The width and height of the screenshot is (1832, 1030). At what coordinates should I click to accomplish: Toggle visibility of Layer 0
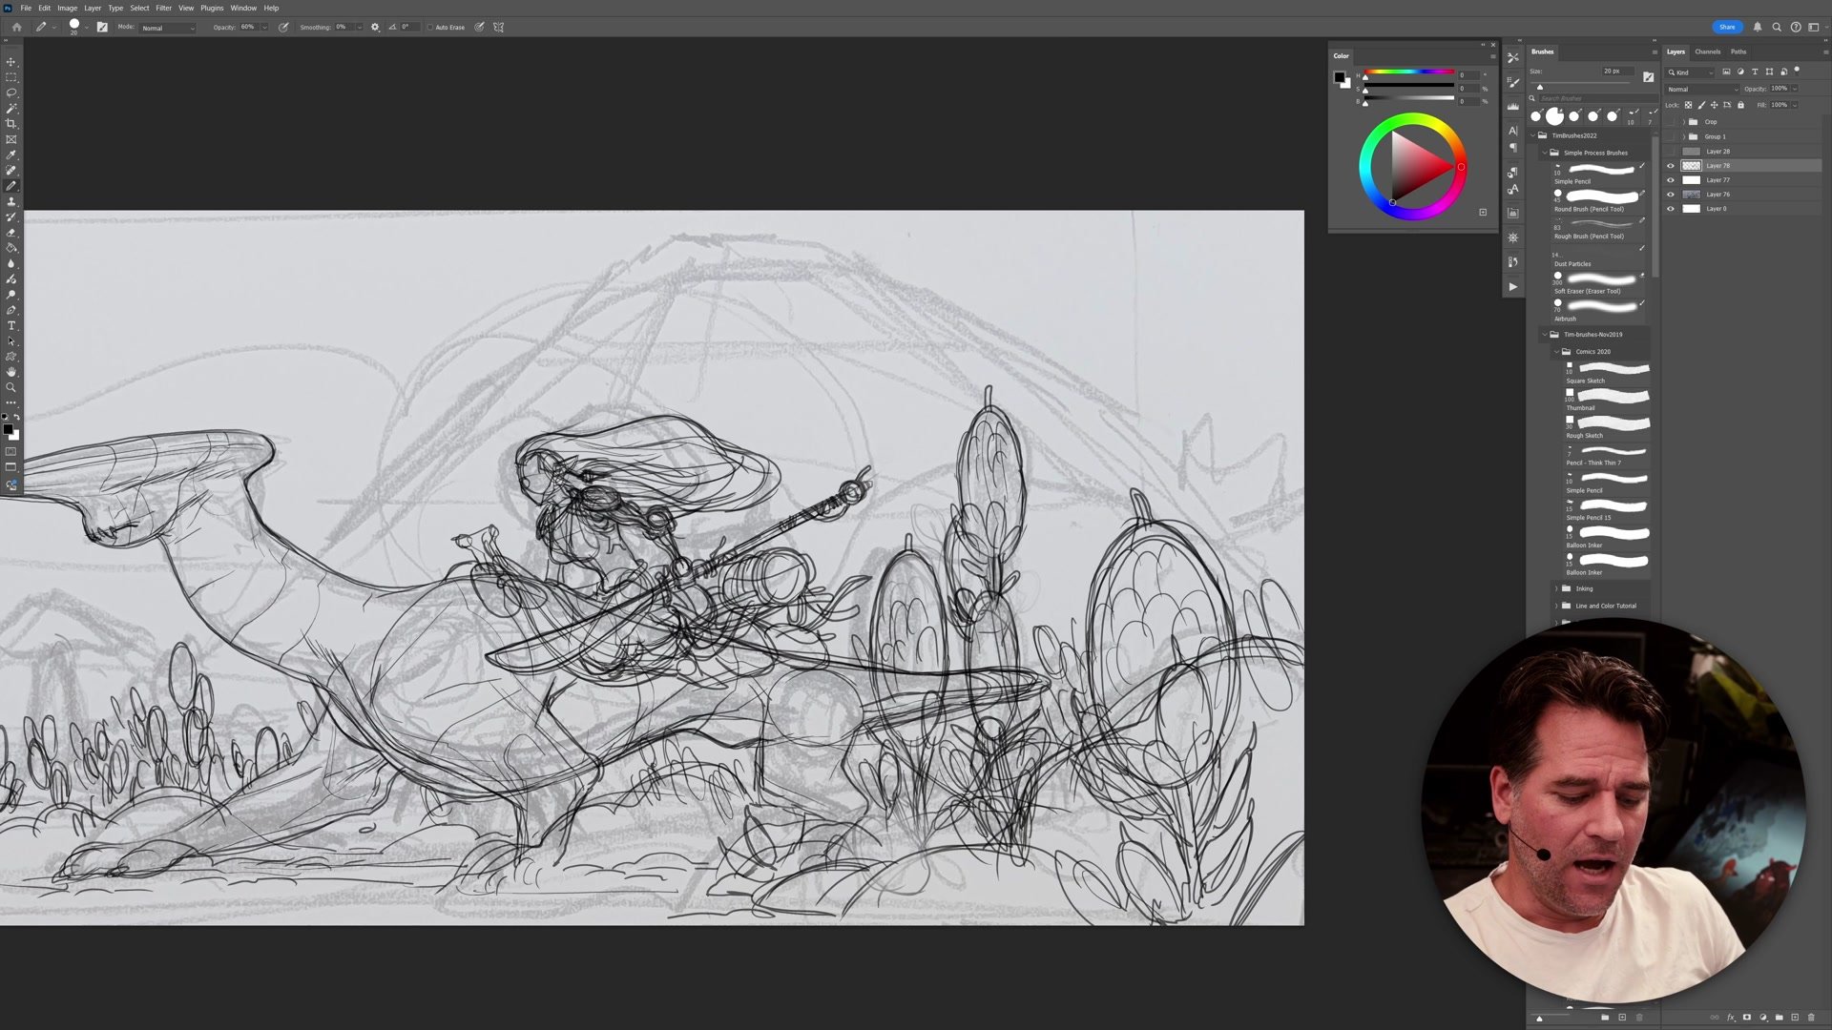[1670, 209]
